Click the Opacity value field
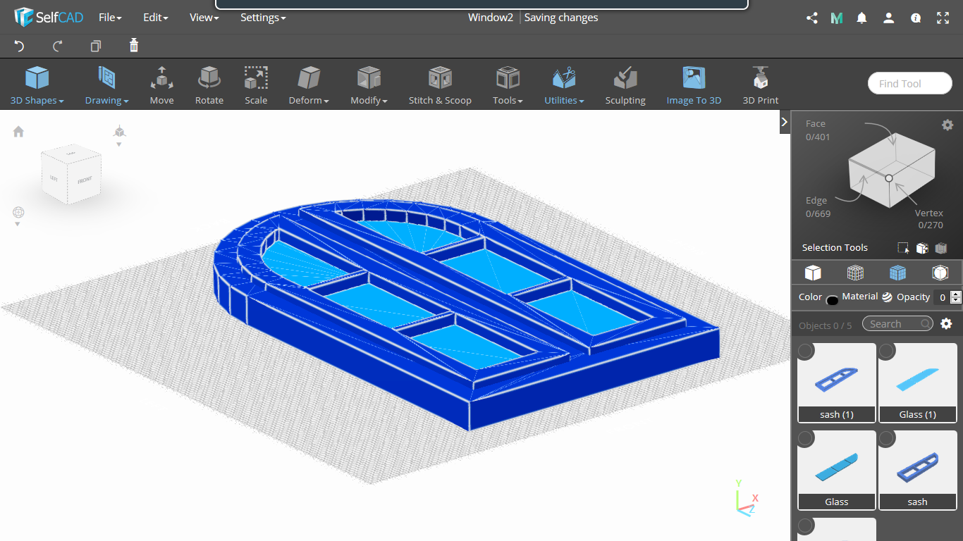 point(942,297)
